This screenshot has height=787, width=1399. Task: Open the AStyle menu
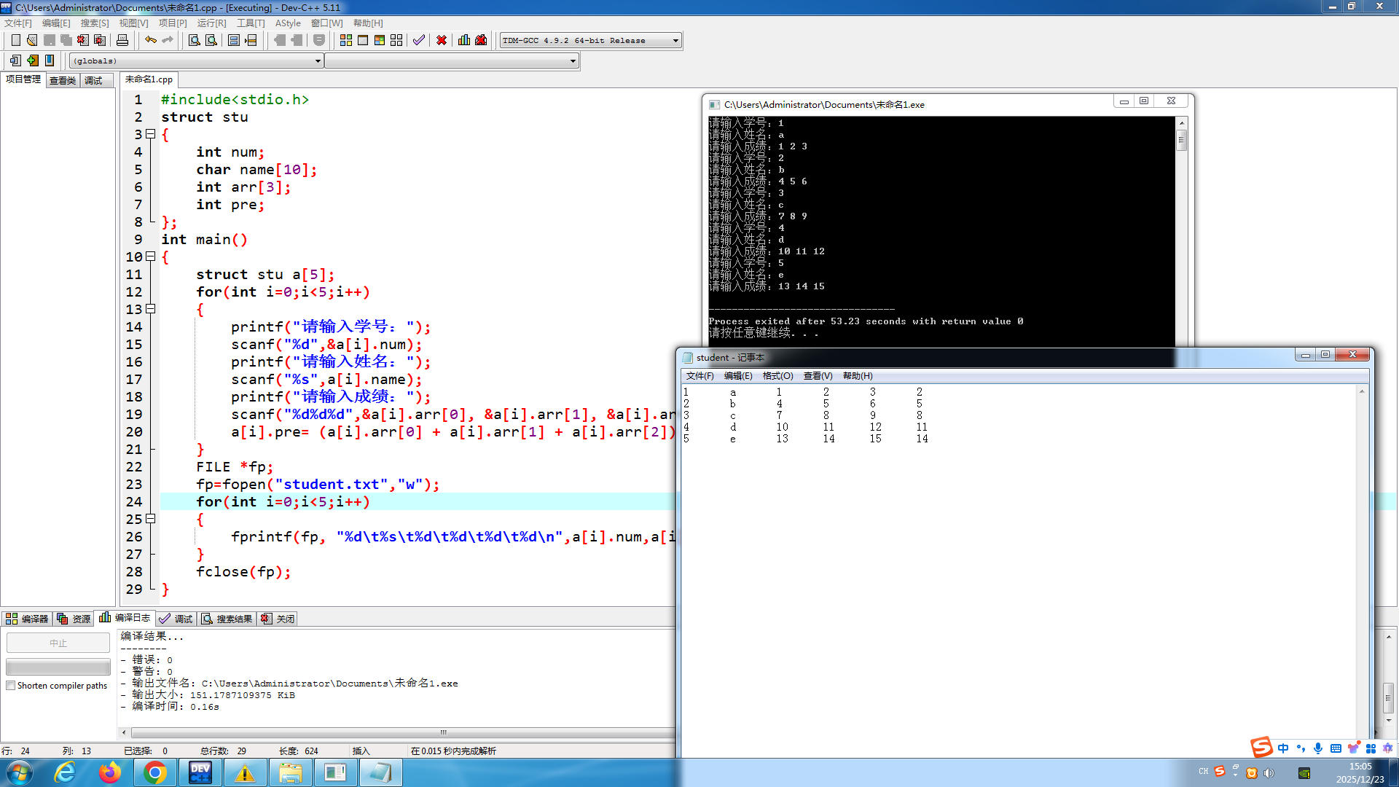288,23
